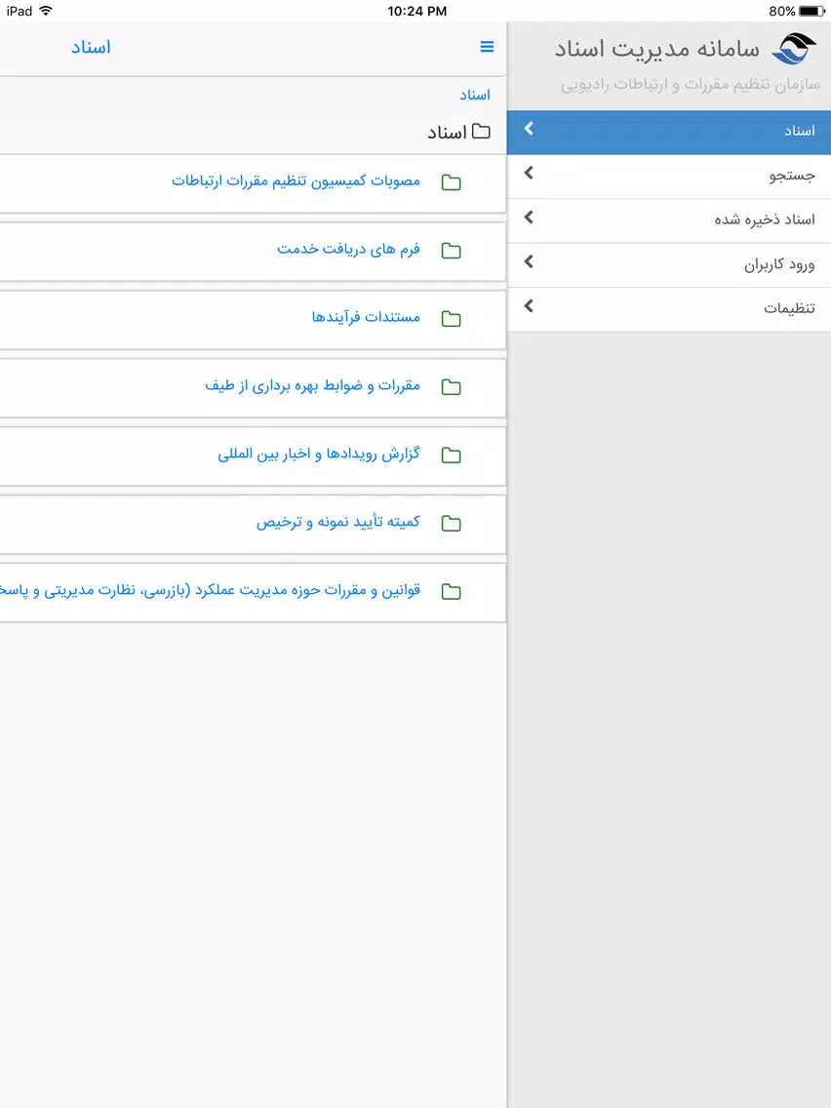Open قوانین و مقررات حوزه مدیریت عملکرد link
Image resolution: width=831 pixels, height=1108 pixels.
click(211, 590)
